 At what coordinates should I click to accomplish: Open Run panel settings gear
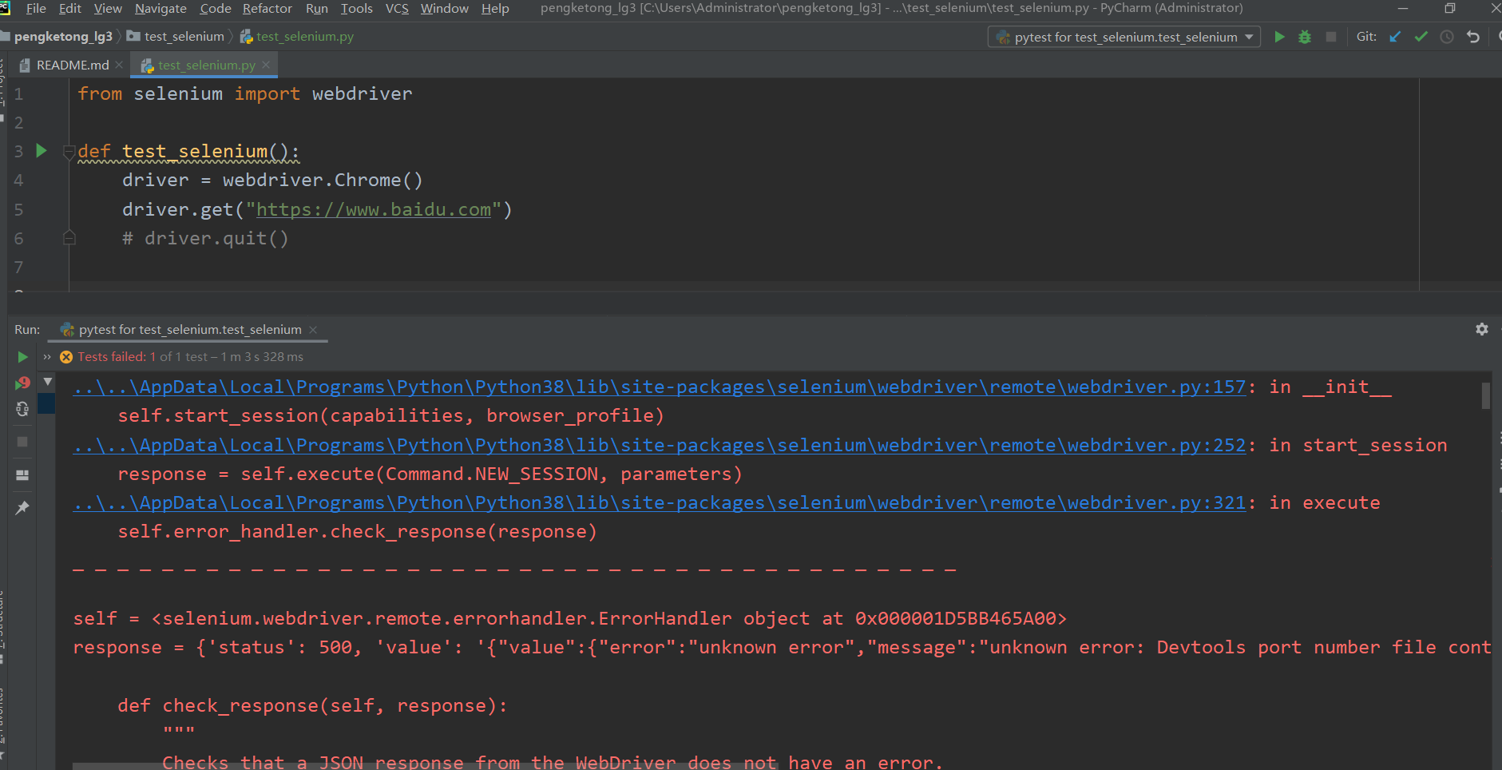point(1482,329)
